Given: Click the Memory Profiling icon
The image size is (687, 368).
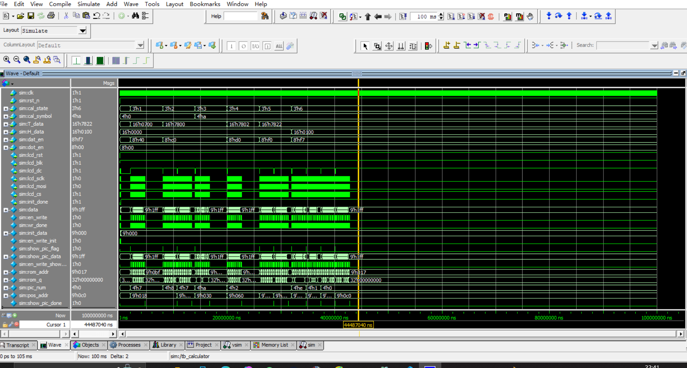Looking at the screenshot, I should click(519, 16).
